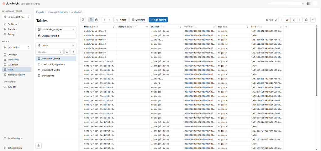Click the Databricks logo
This screenshot has width=321, height=151.
(x=11, y=3)
